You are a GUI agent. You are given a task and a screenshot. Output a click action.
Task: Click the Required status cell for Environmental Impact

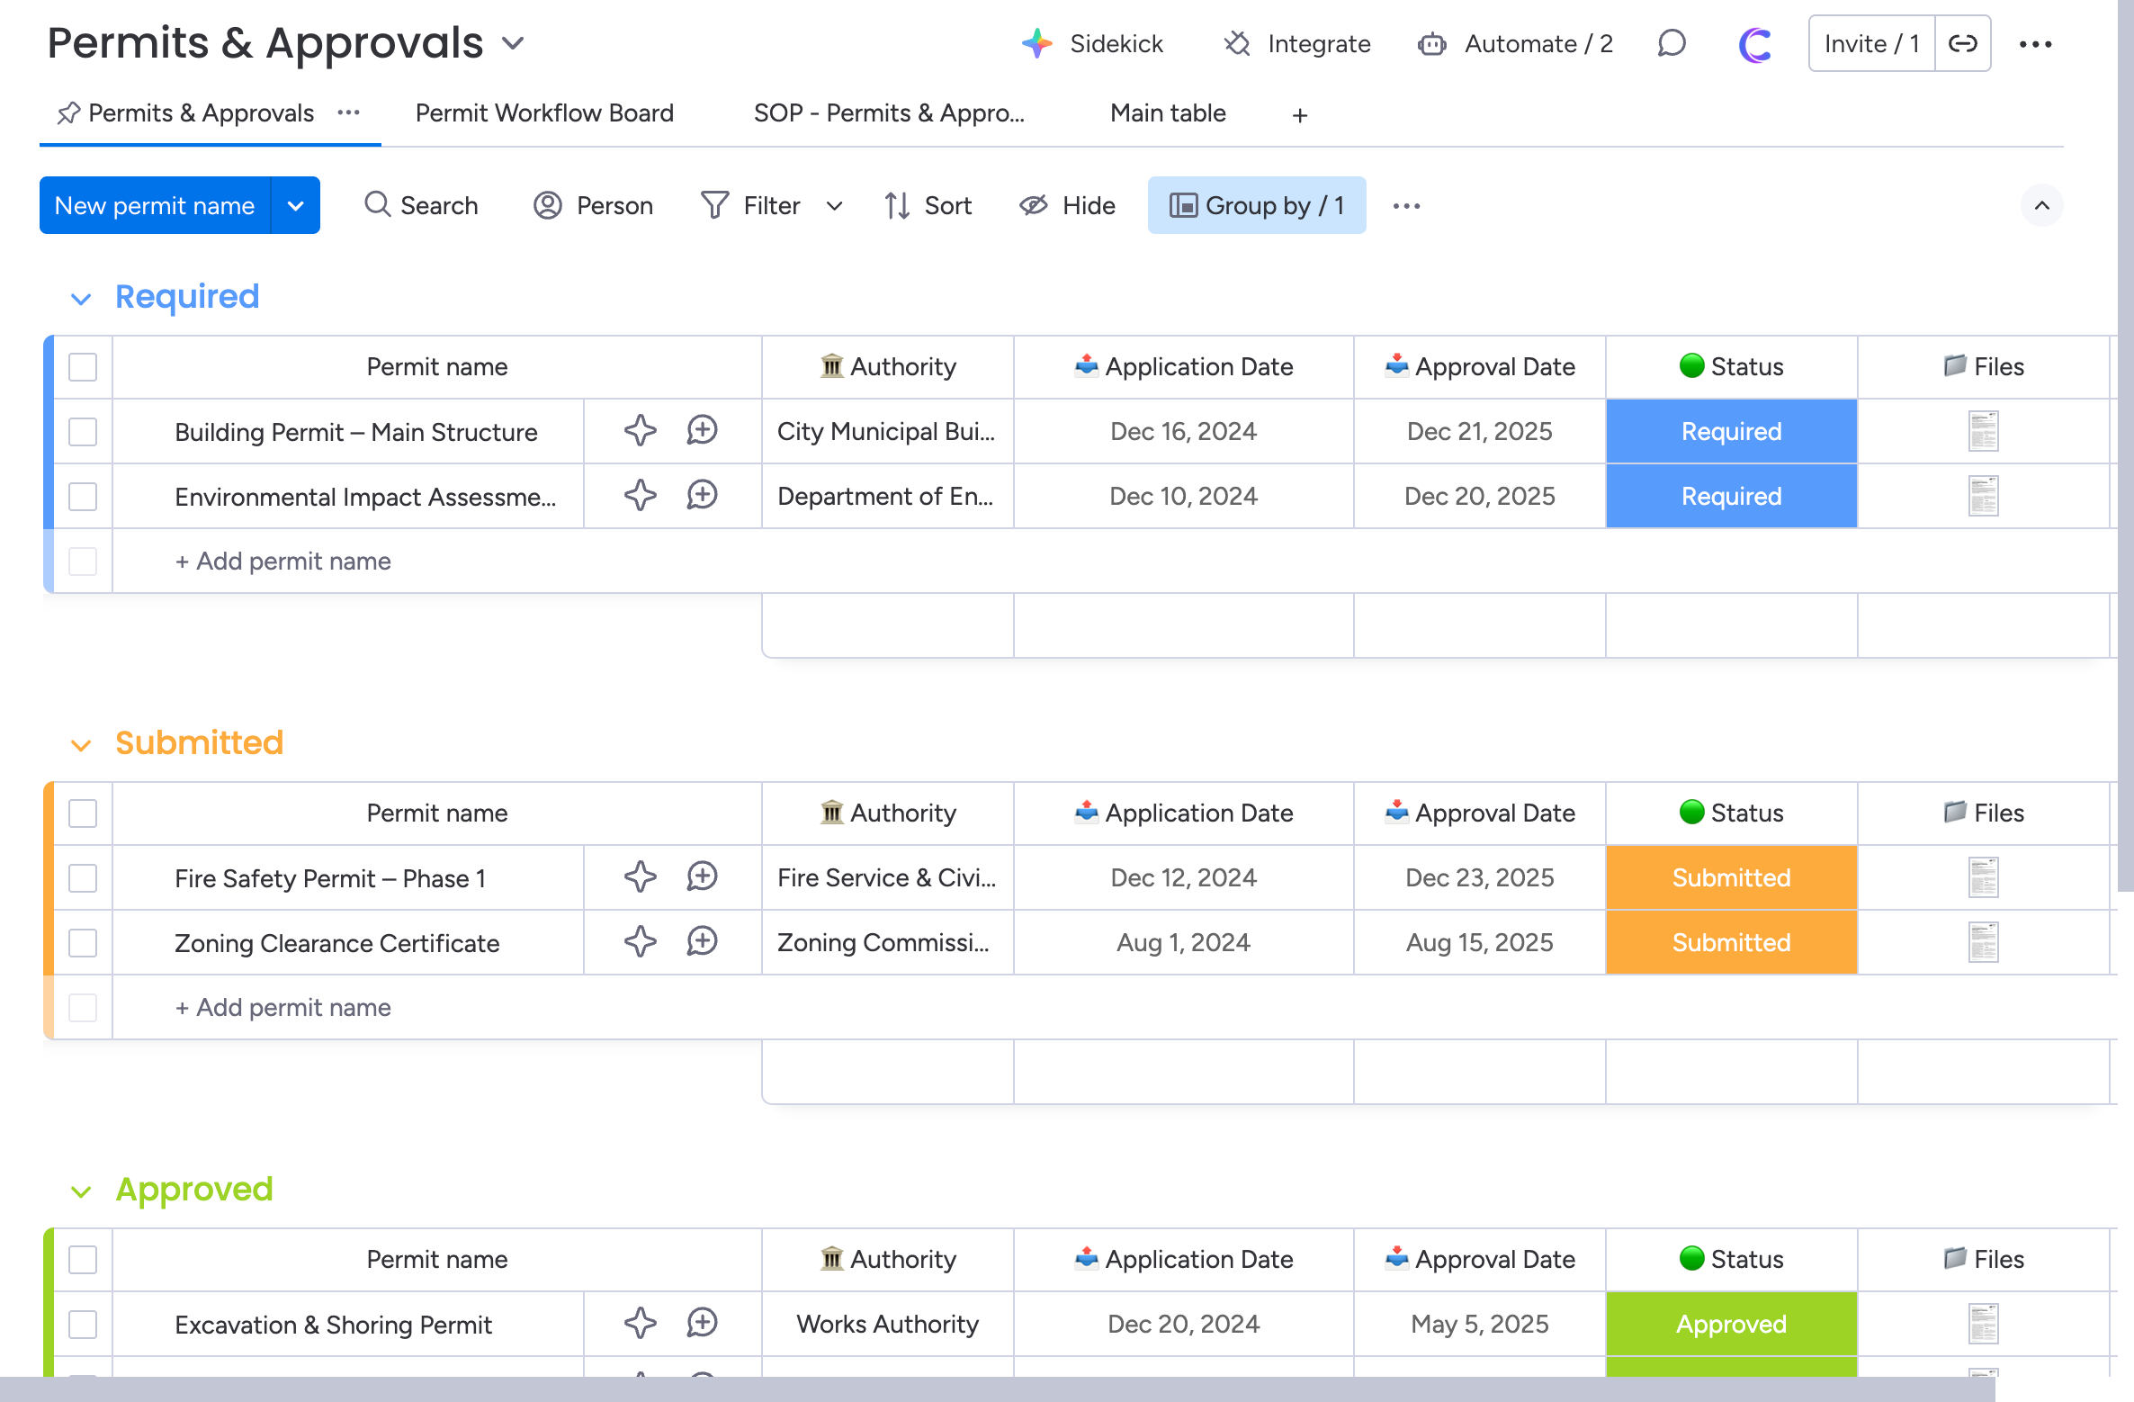pyautogui.click(x=1730, y=496)
